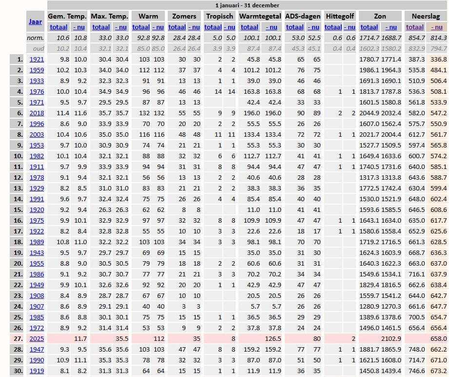Click the '1 januari - 31 december' header

pos(247,5)
